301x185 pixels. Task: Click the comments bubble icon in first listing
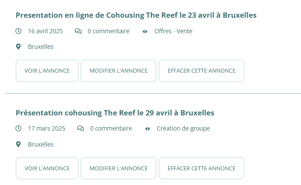(x=78, y=31)
